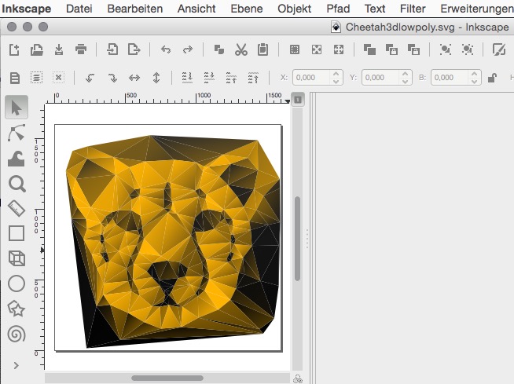Increase the X coordinate with stepper arrow
The width and height of the screenshot is (514, 384).
tap(336, 74)
